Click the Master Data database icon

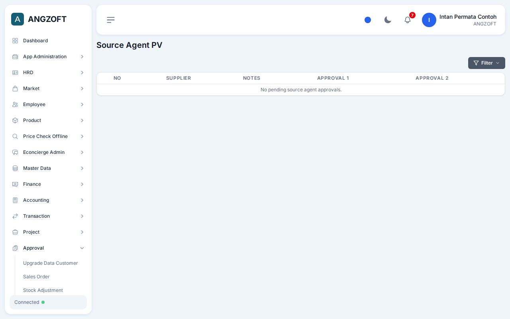point(15,168)
